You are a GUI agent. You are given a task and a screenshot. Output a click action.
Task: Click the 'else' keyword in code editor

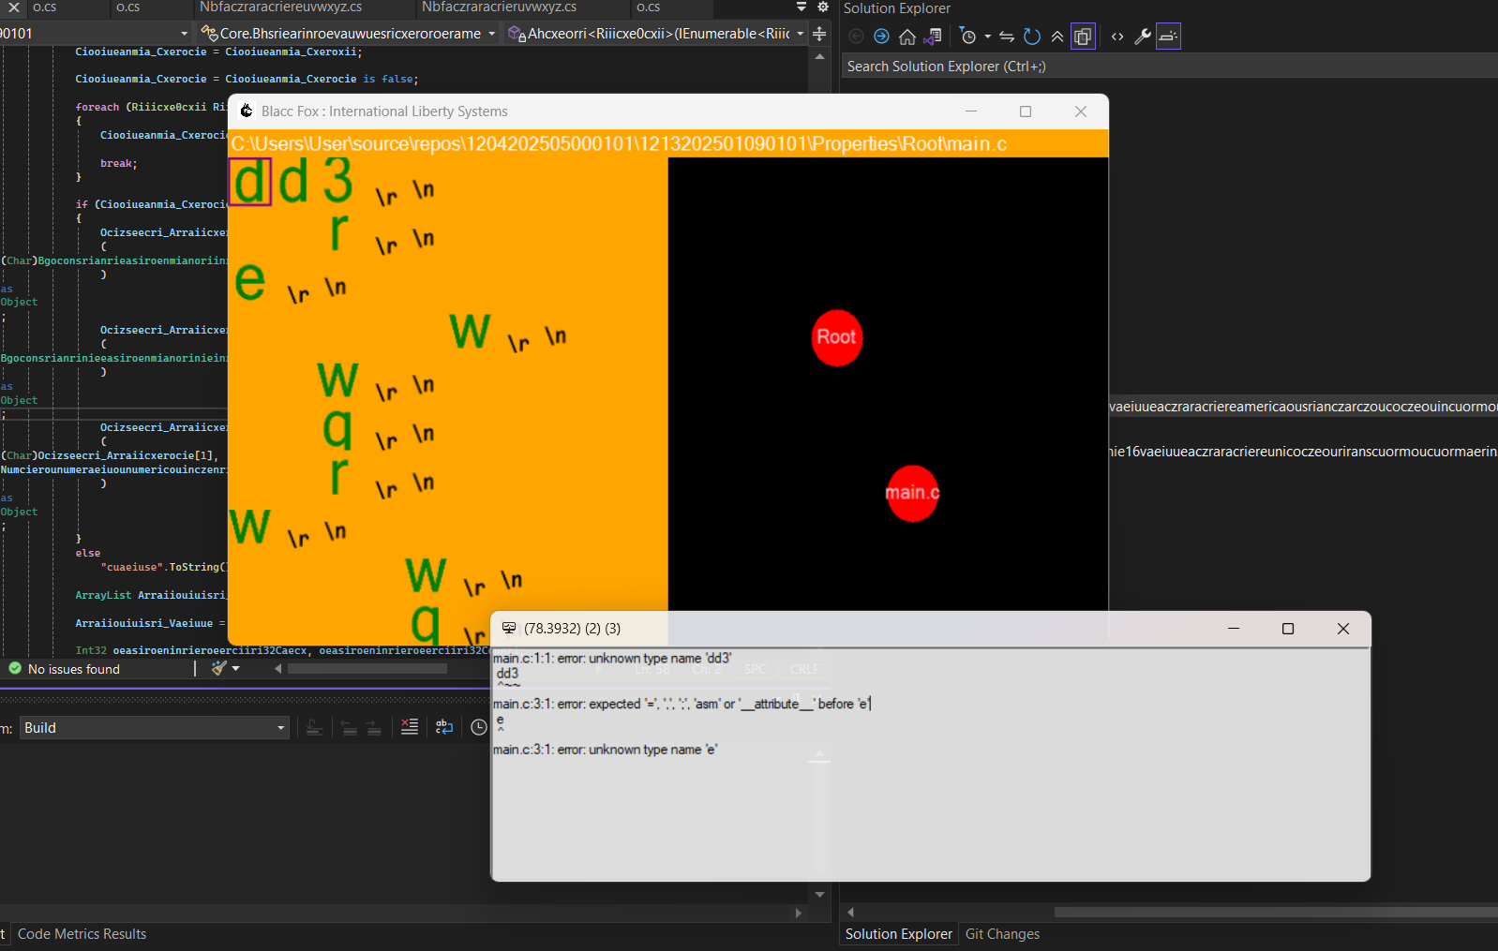pos(88,553)
